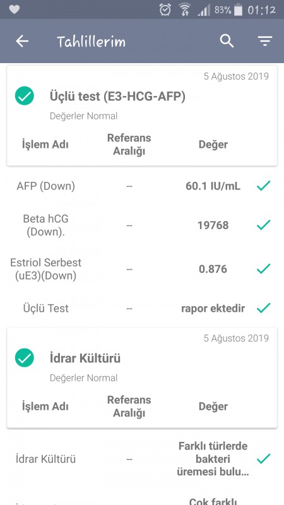
Task: Expand truncated result 'Farklı türlerde bakteri'
Action: pos(213,459)
